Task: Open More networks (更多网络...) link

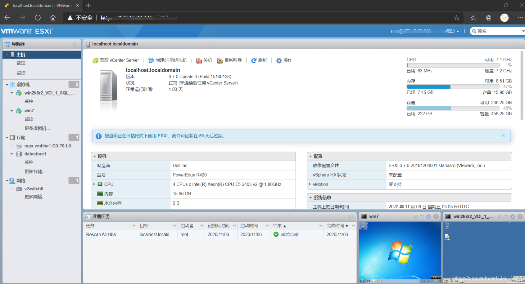Action: (x=35, y=197)
